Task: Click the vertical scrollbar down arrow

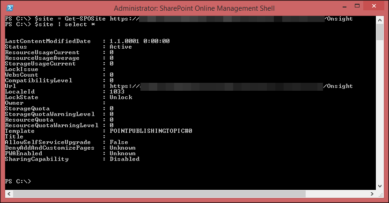Action: (380, 186)
